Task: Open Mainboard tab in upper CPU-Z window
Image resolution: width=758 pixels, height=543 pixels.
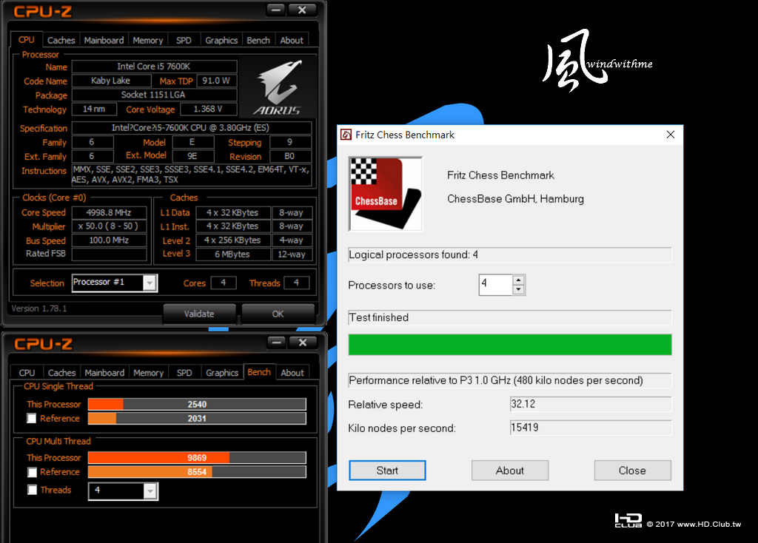Action: click(104, 40)
